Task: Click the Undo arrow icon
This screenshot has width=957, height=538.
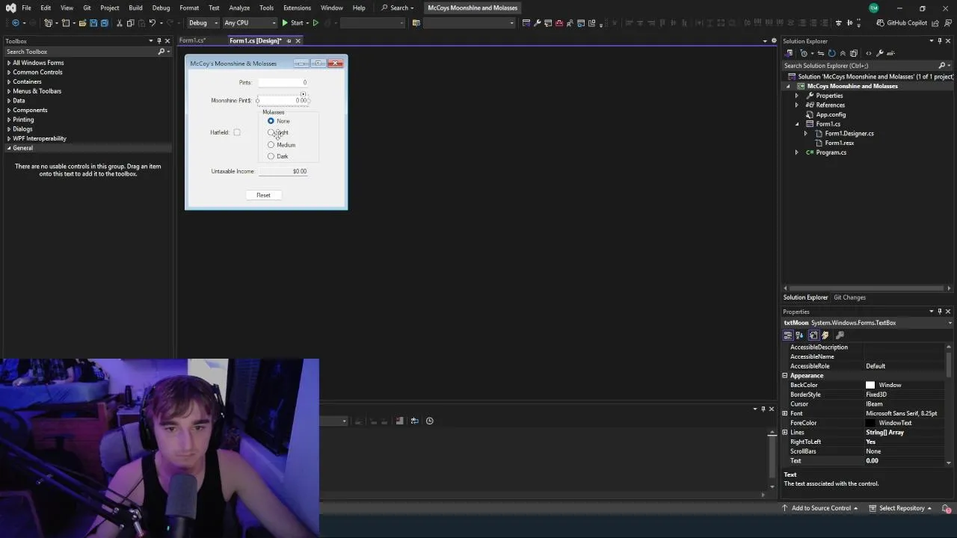Action: (x=153, y=23)
